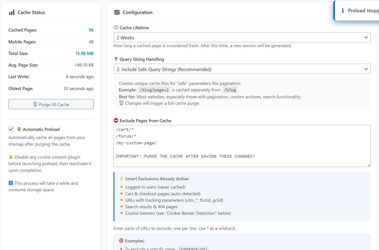Click the Preload stopped notification info icon
The image size is (379, 250).
click(x=343, y=11)
